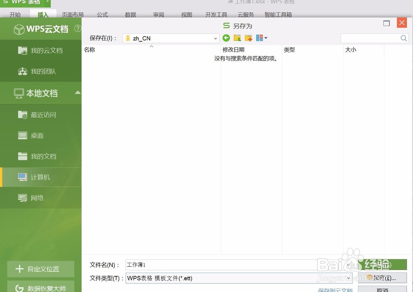Click the WPS云文档 header

(41, 29)
